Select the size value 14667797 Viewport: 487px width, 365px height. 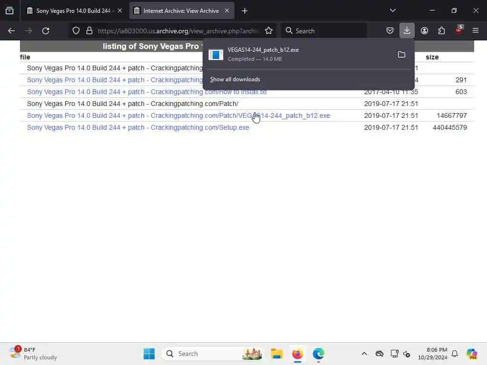click(452, 116)
